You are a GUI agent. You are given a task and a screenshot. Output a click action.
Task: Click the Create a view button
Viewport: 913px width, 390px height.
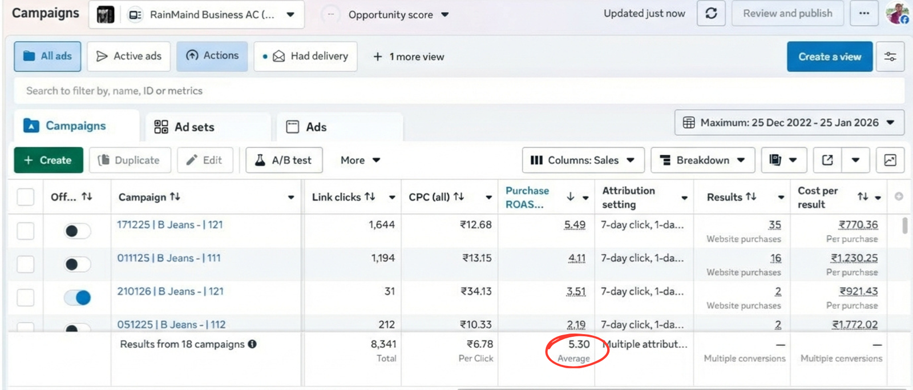coord(830,57)
